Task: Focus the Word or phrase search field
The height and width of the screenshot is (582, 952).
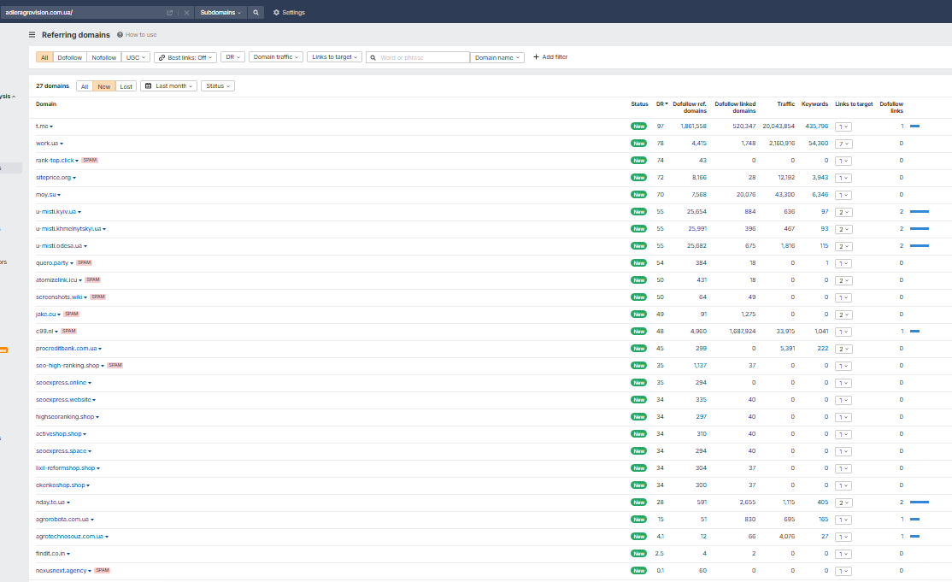Action: (x=418, y=57)
